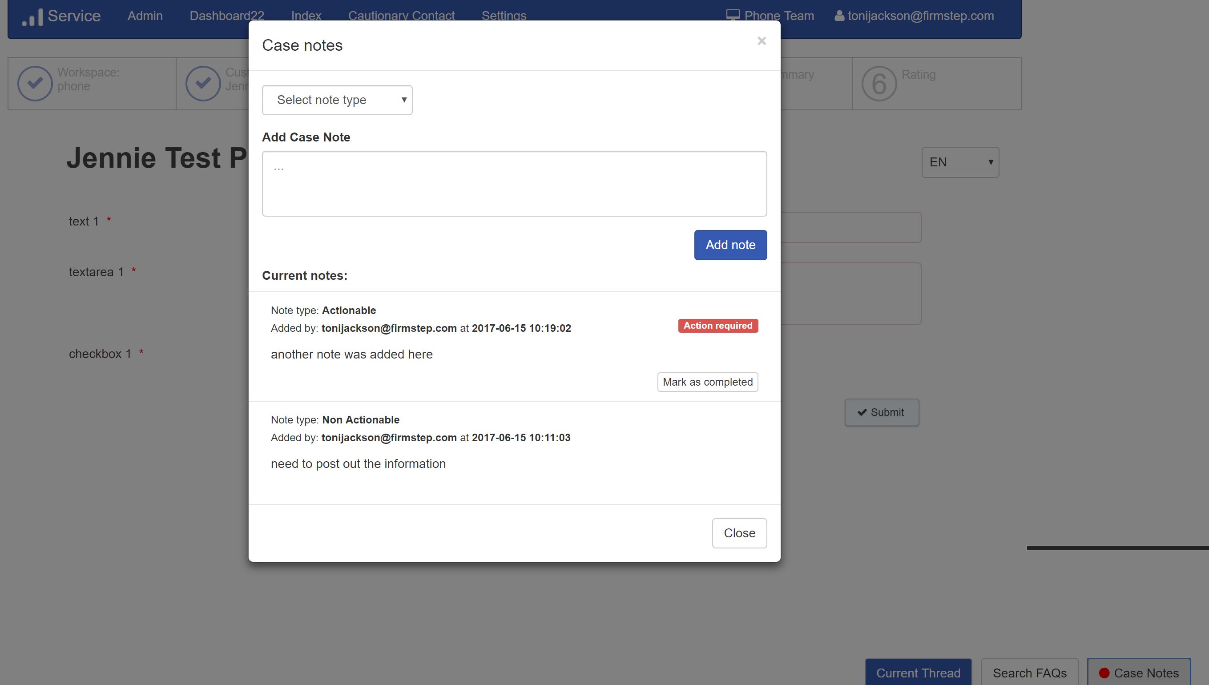Switch to the Current Thread tab
This screenshot has width=1209, height=685.
pos(918,673)
